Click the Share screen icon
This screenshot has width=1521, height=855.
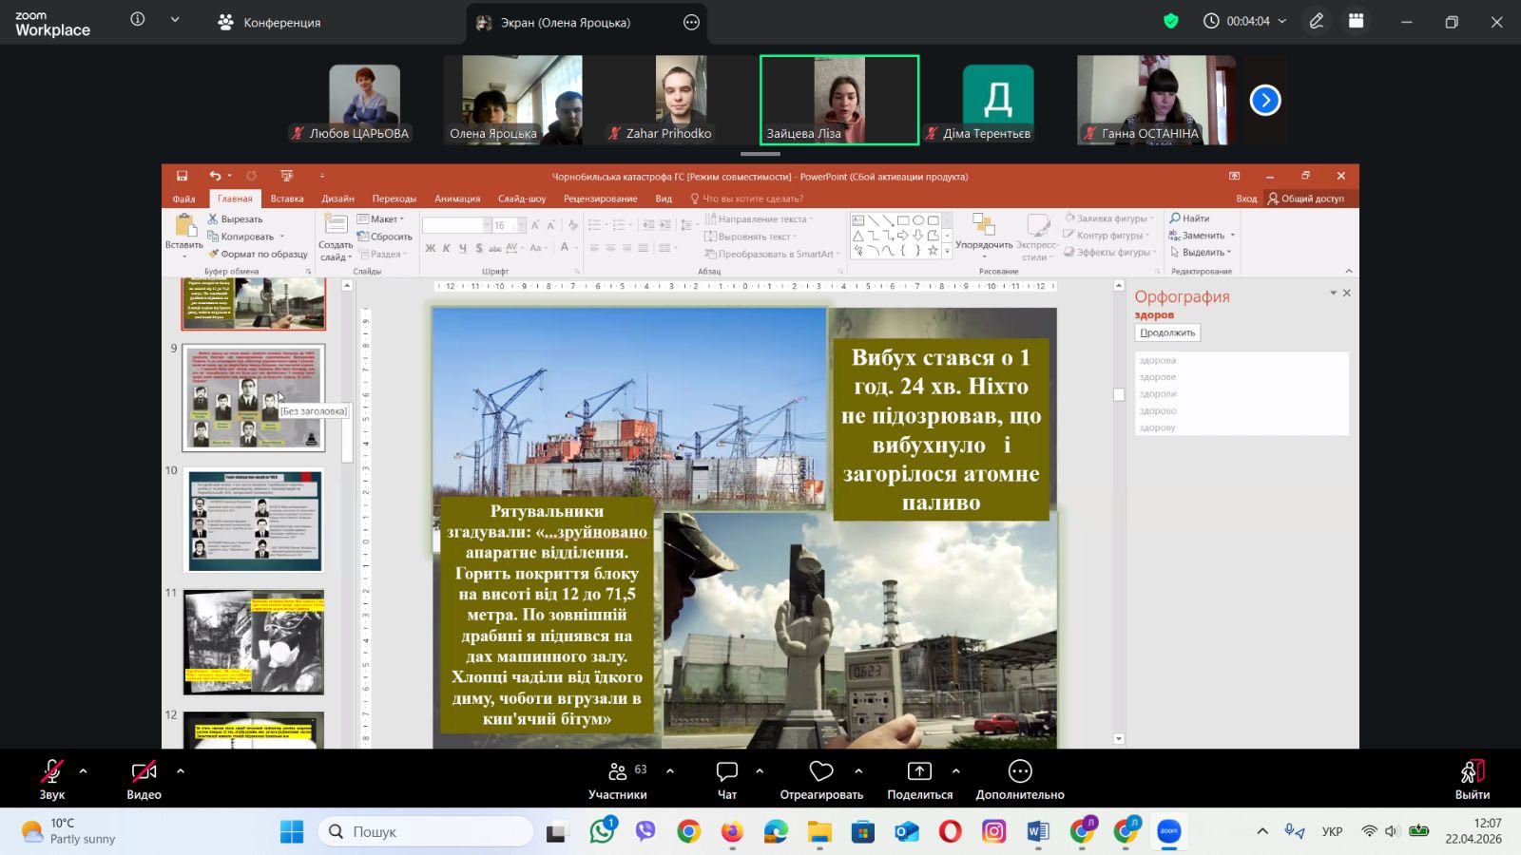tap(919, 771)
